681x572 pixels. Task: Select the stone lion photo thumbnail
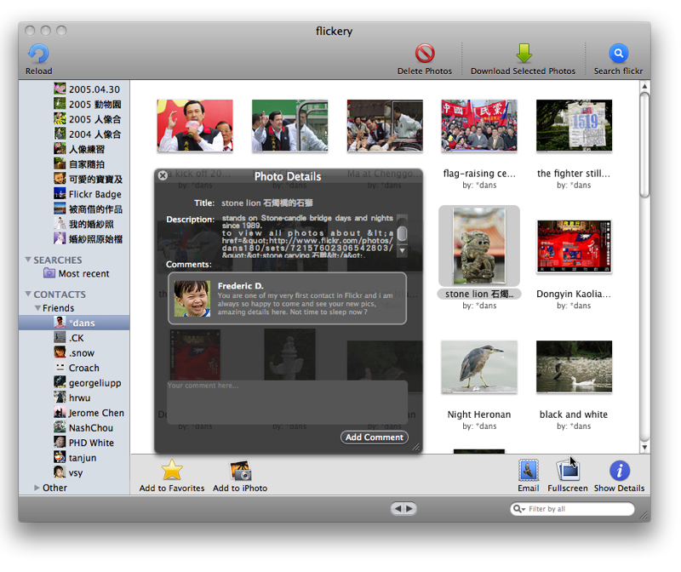(479, 246)
